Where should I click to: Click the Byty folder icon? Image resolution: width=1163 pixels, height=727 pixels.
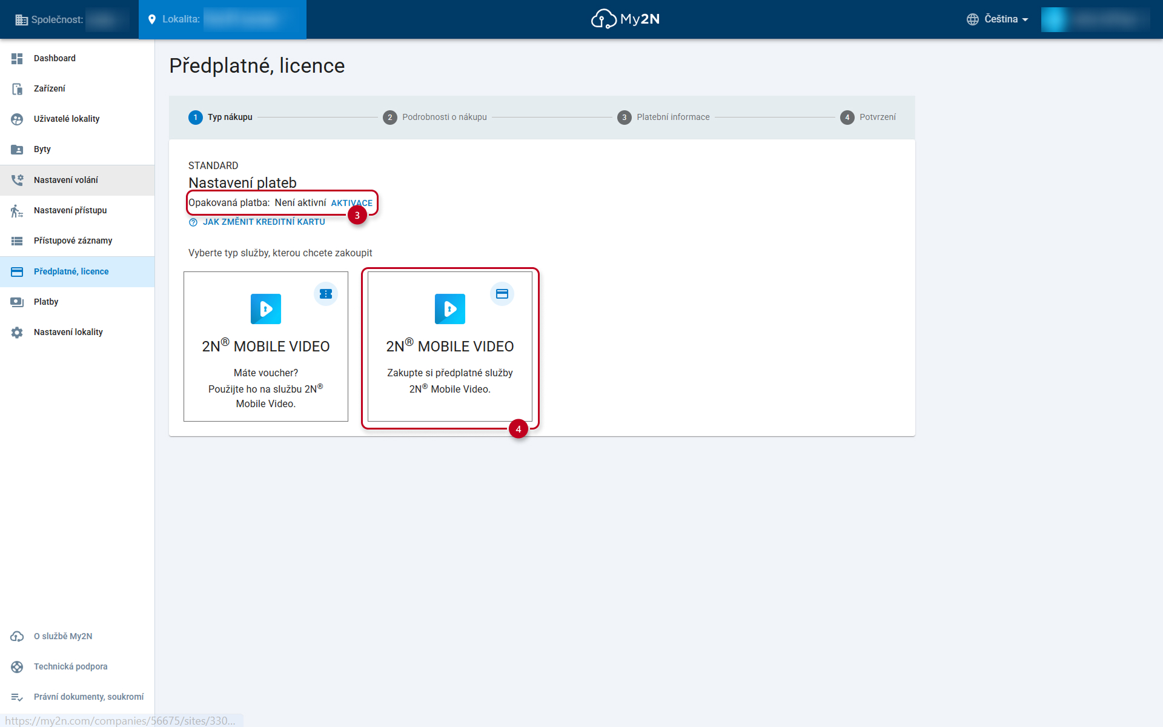(x=17, y=149)
